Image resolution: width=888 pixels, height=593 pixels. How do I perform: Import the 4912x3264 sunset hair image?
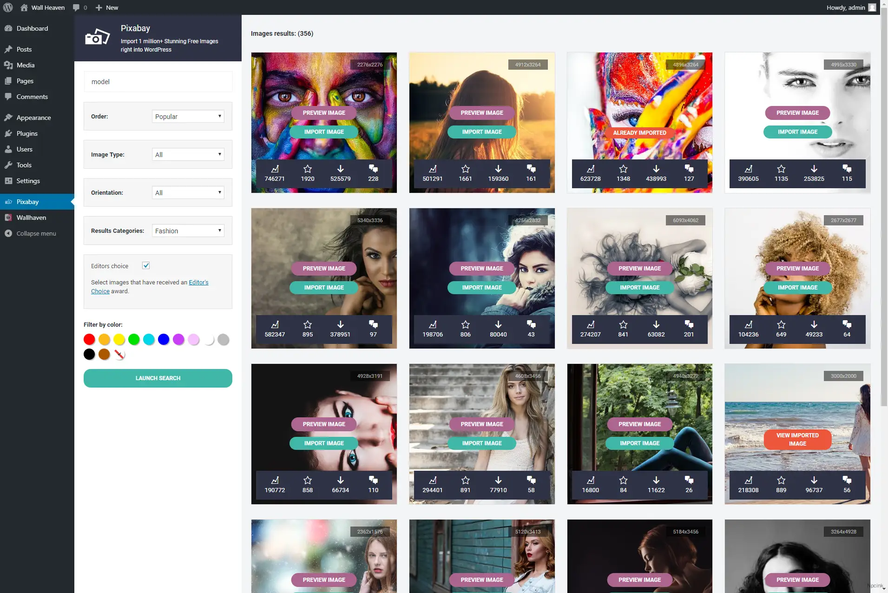tap(482, 132)
